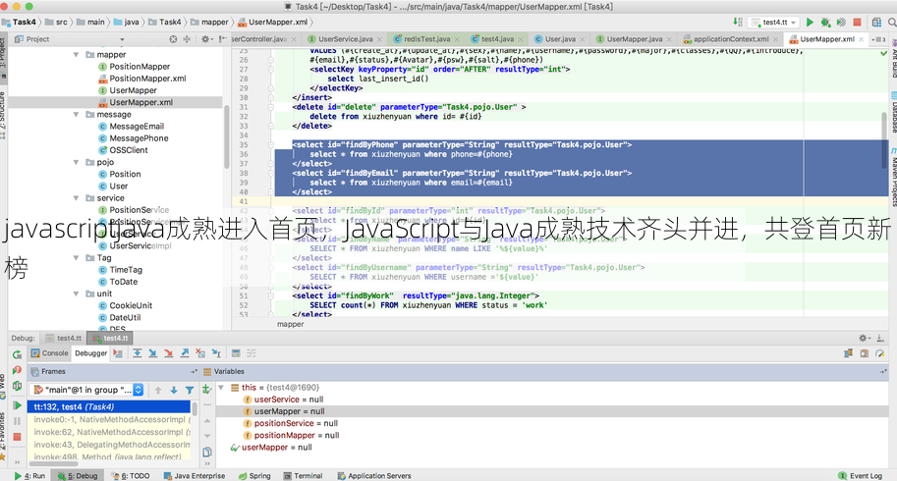Add new watch with plus glasses icon
This screenshot has width=897, height=481.
tap(206, 390)
